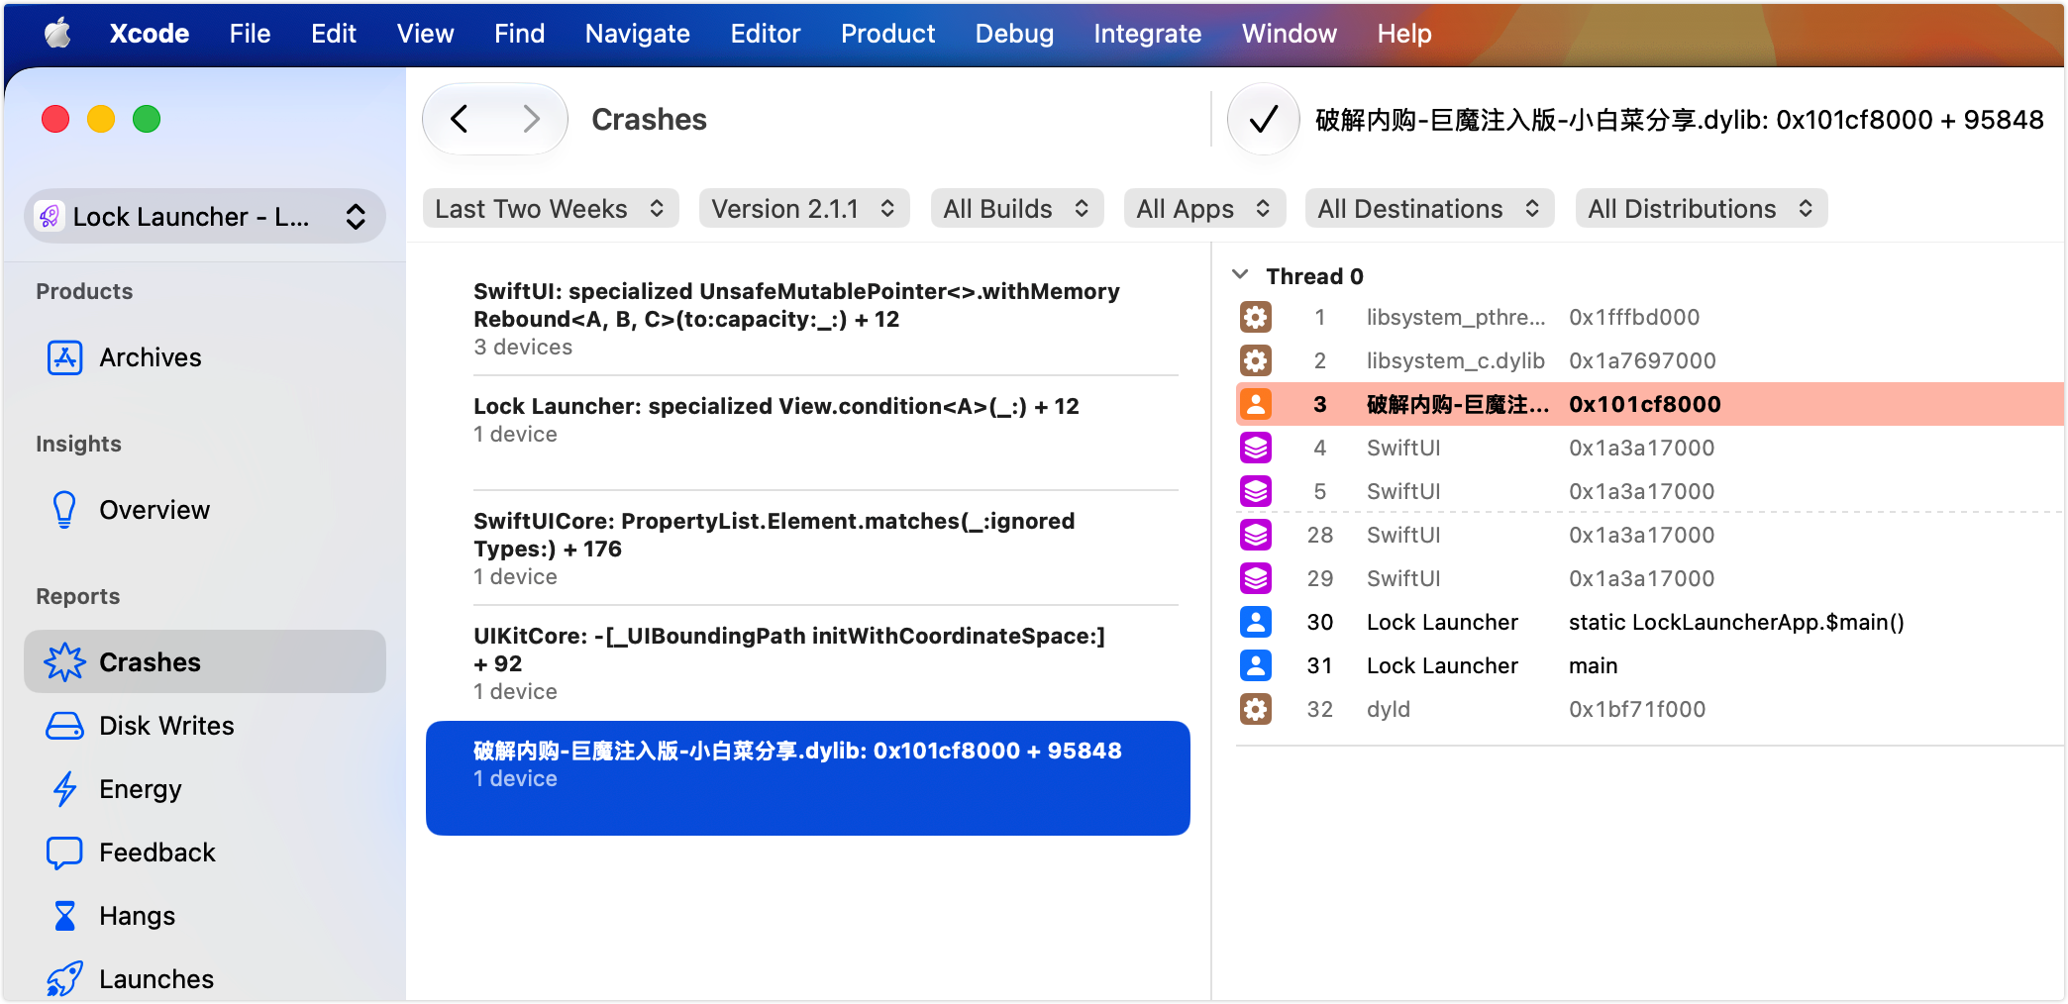2068x1004 pixels.
Task: Open Hangs report in sidebar
Action: pos(205,916)
